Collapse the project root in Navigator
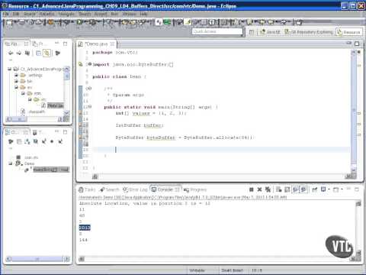This screenshot has width=366, height=275. 9,69
